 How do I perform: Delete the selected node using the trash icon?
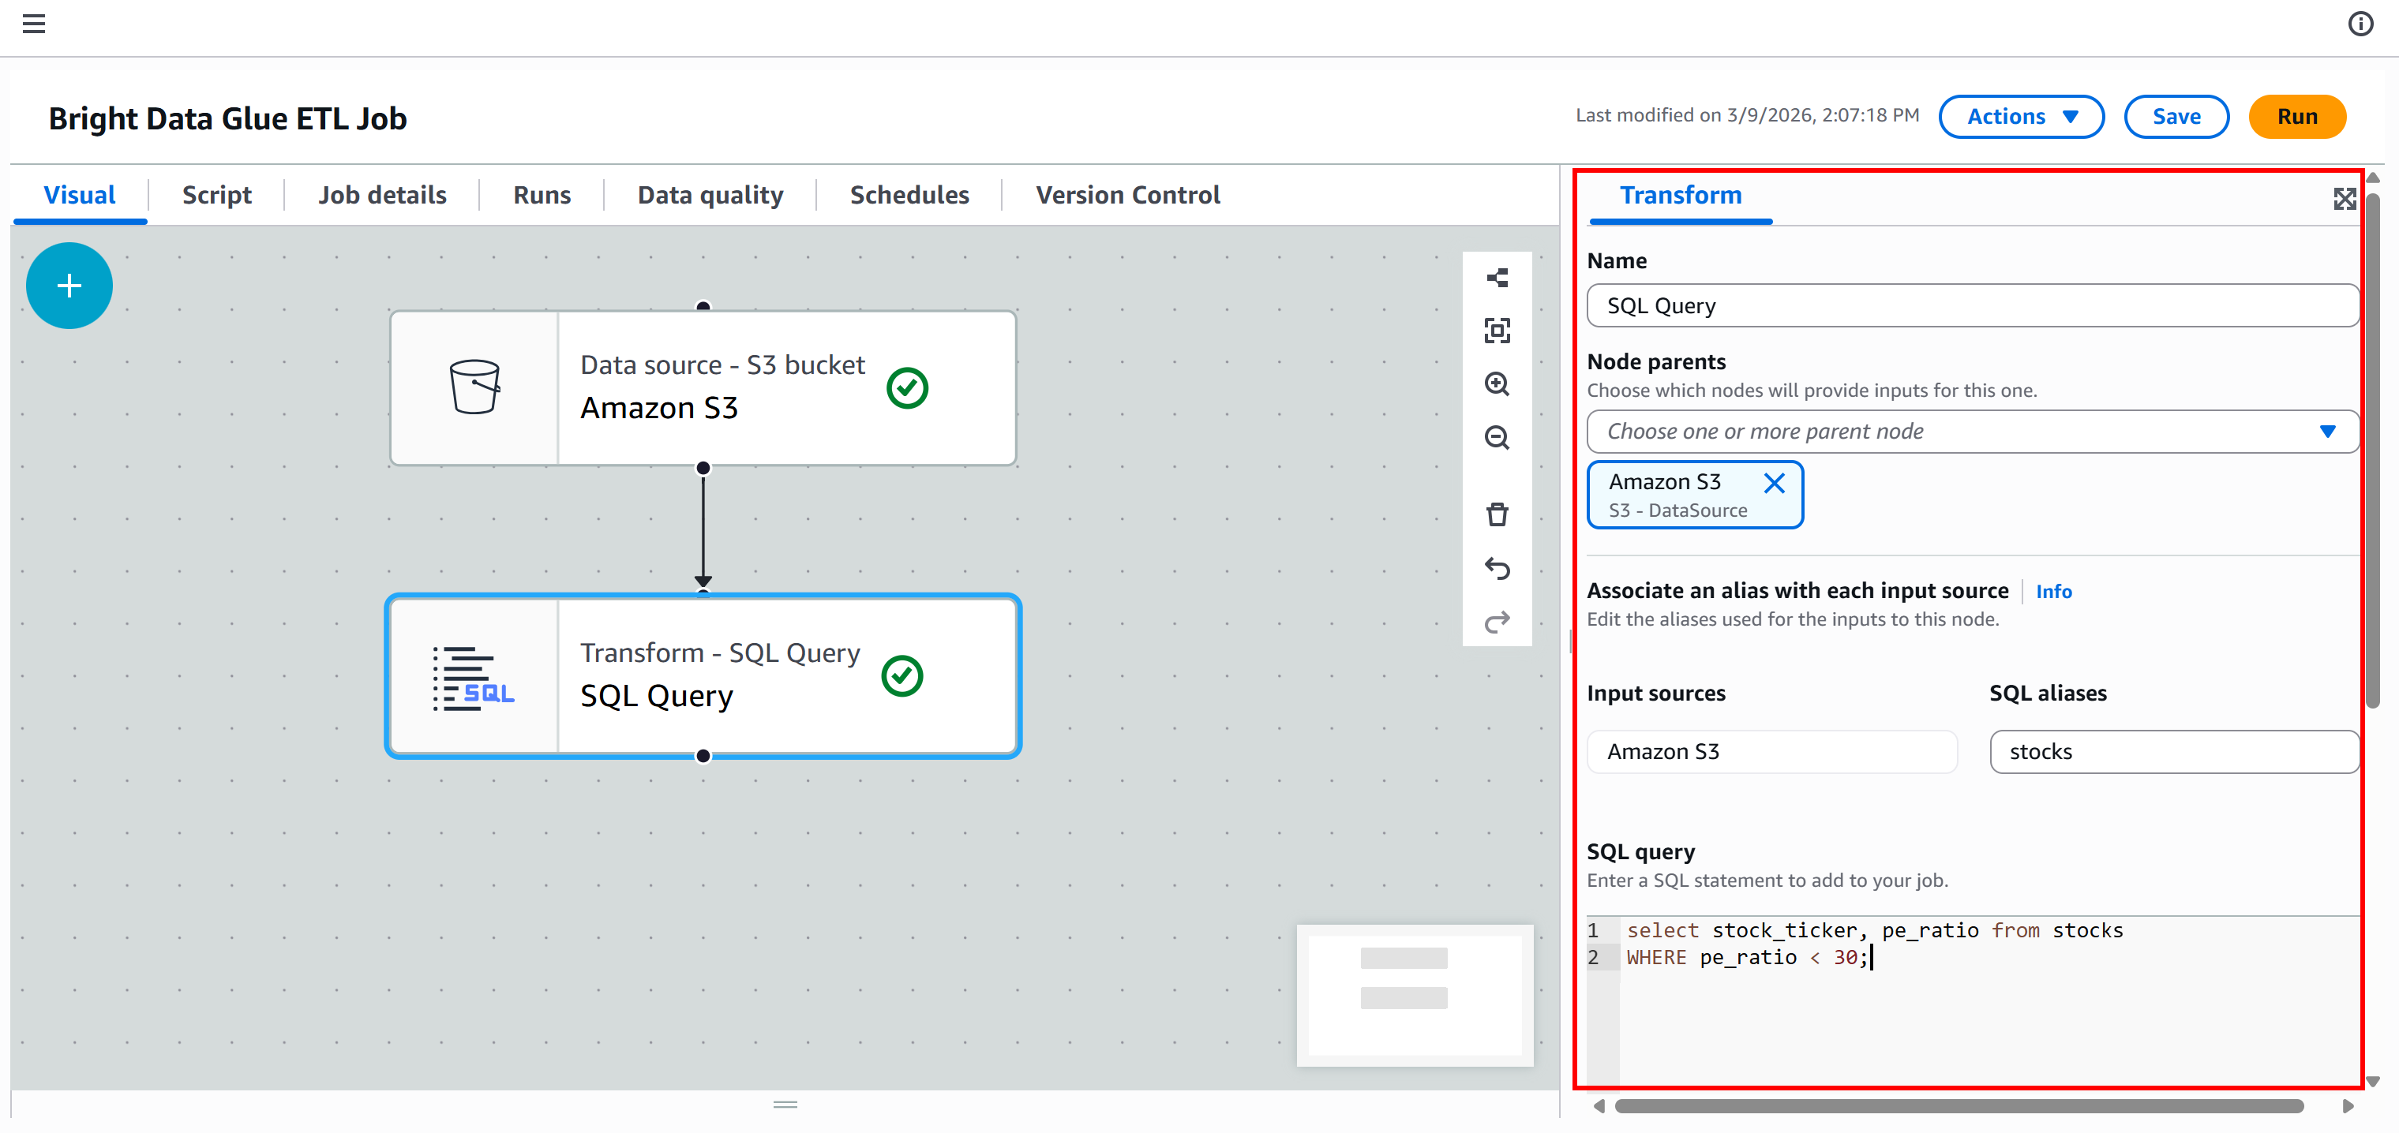[x=1498, y=513]
